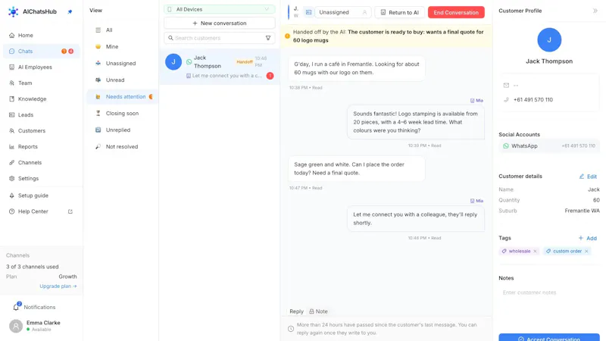This screenshot has height=341, width=606.
Task: Click the Settings gear icon
Action: [x=11, y=178]
